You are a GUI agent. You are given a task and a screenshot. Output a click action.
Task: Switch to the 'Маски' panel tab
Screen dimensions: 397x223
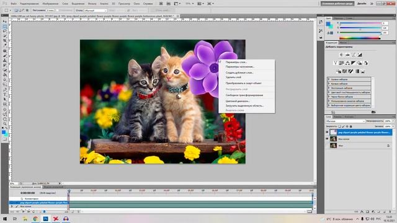(x=343, y=43)
